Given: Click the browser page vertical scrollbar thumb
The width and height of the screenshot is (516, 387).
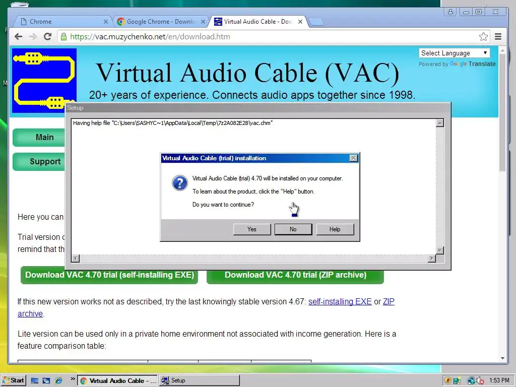Looking at the screenshot, I should [502, 113].
